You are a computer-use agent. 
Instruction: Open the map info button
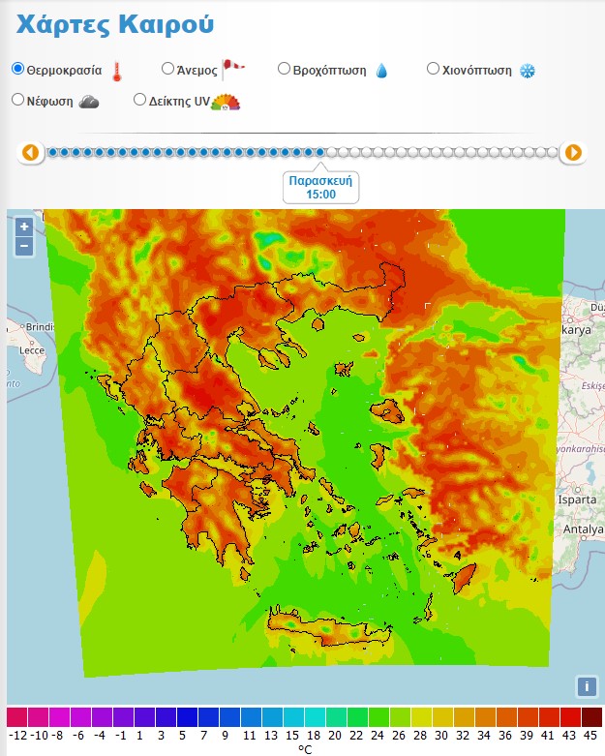coord(585,686)
